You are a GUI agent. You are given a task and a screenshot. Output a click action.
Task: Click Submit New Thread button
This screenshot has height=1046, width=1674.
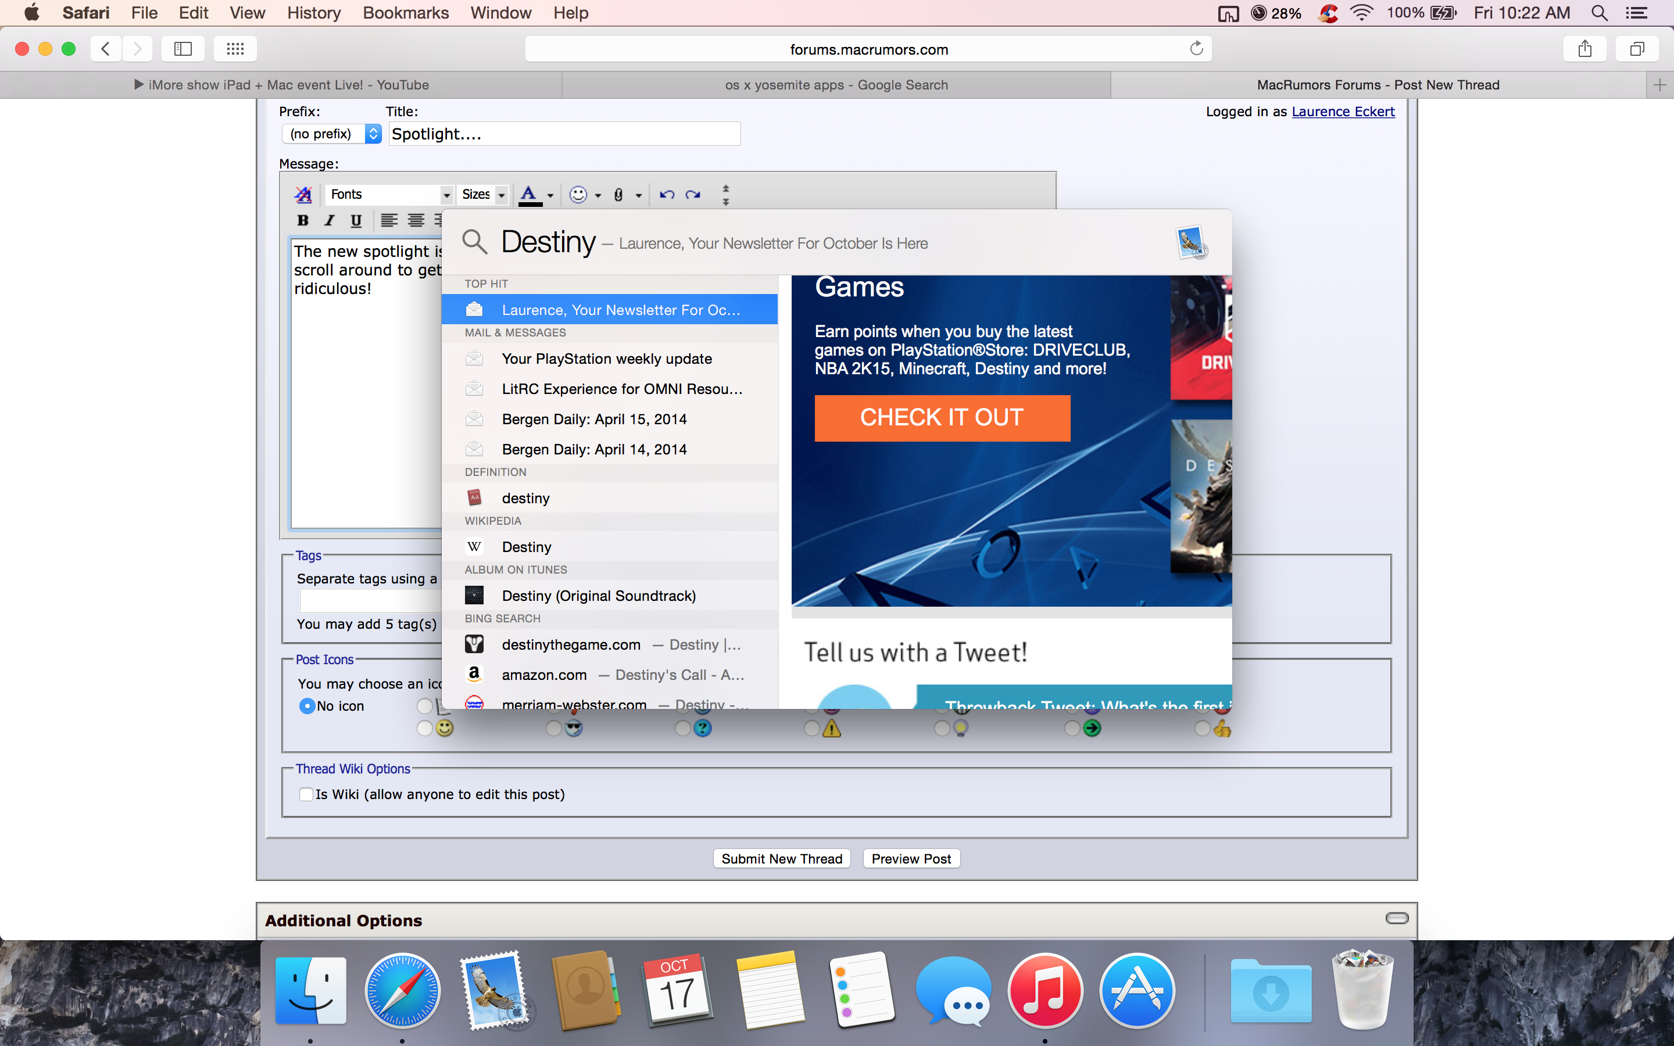782,858
